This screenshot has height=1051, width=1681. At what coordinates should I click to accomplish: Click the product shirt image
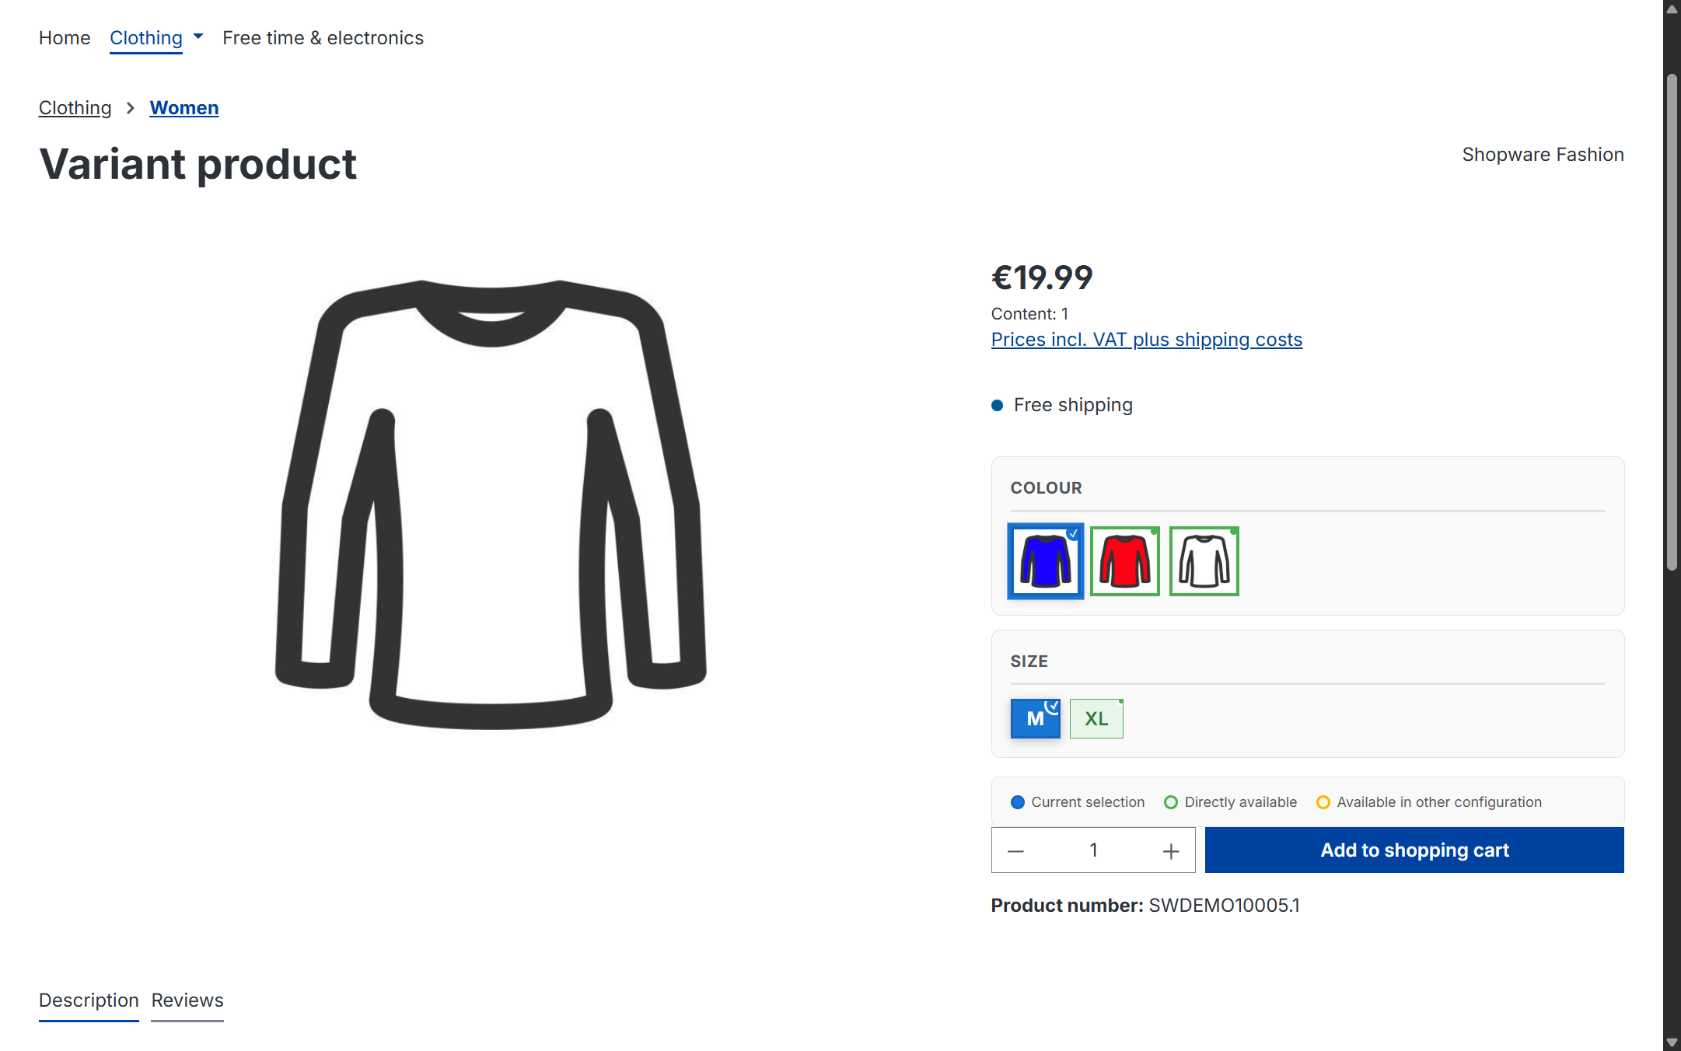click(x=491, y=505)
